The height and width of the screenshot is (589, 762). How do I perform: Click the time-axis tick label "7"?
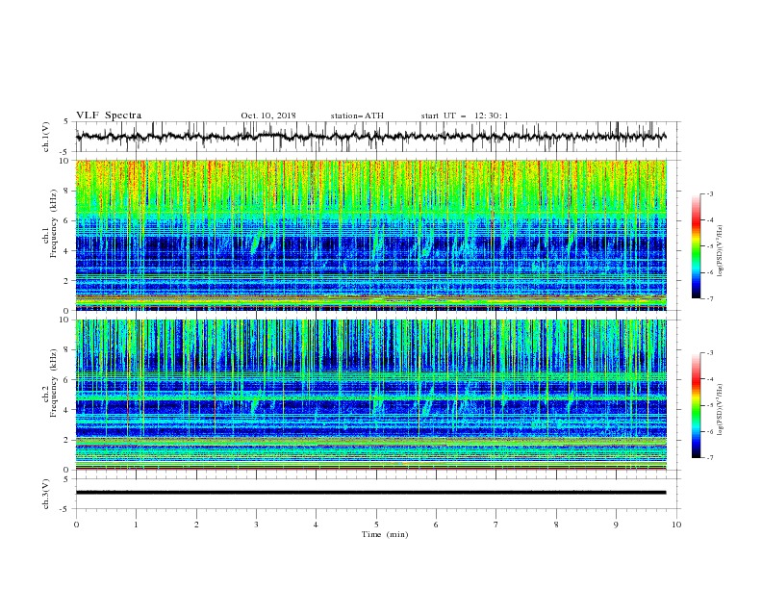[x=495, y=525]
